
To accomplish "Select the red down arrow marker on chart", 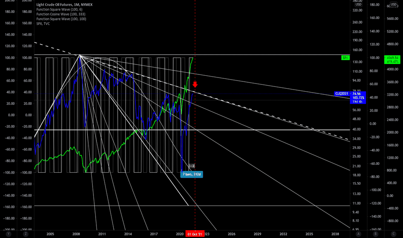I will [195, 84].
